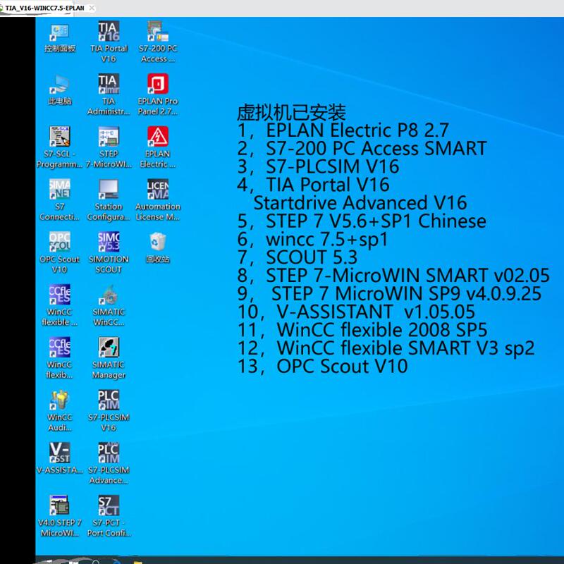Launch the S7-PCT Port Configuration icon
The height and width of the screenshot is (564, 564).
point(109,517)
